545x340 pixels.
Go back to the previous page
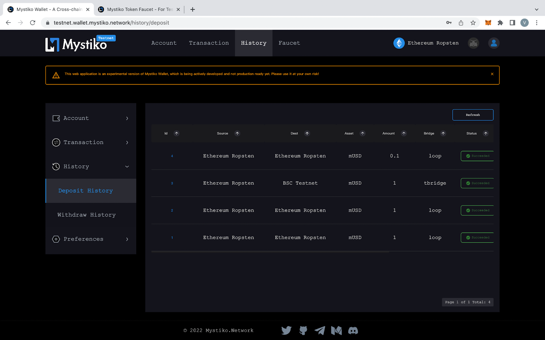point(9,23)
